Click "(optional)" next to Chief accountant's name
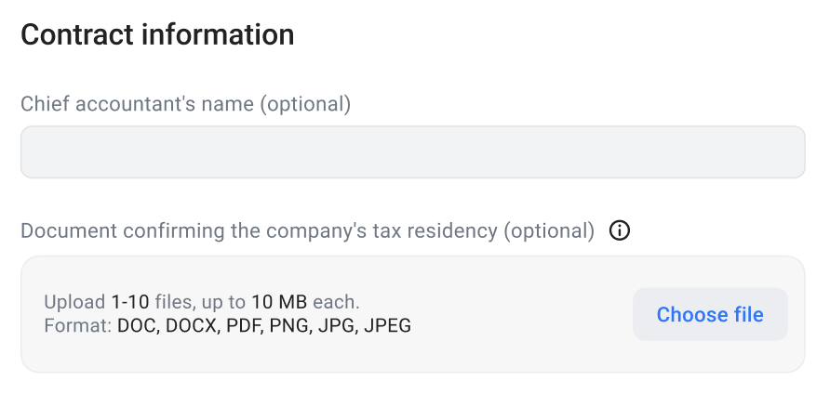This screenshot has height=394, width=830. [304, 104]
